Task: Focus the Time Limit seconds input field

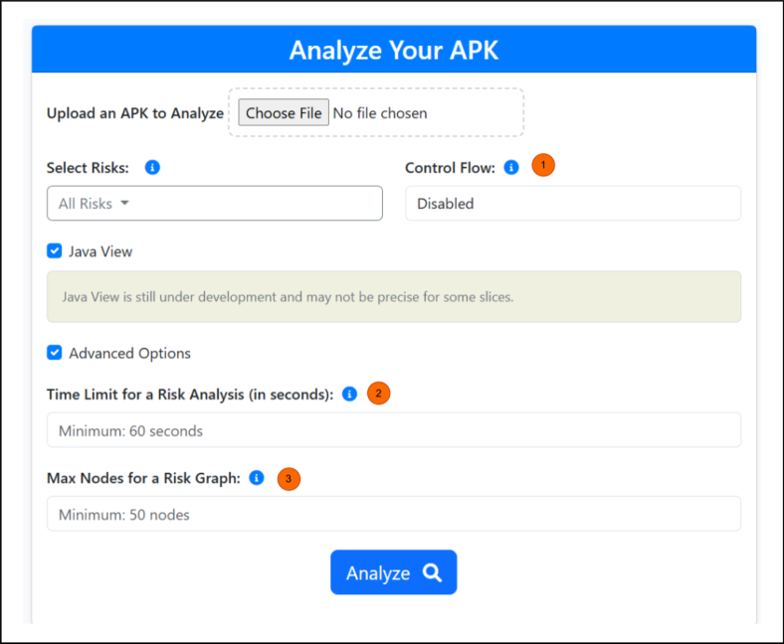Action: coord(393,430)
